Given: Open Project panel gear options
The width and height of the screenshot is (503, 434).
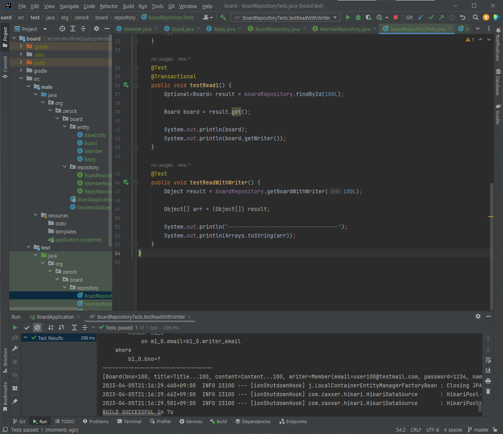Looking at the screenshot, I should pos(96,29).
